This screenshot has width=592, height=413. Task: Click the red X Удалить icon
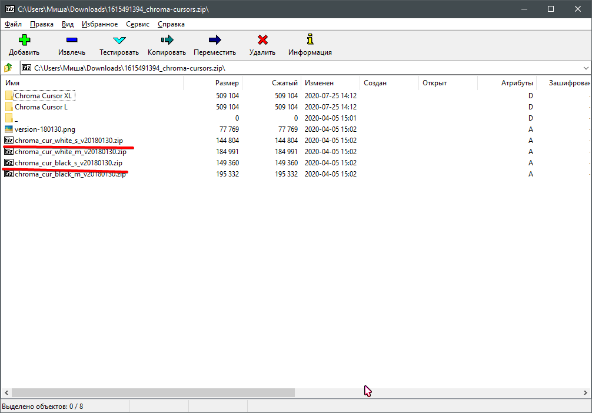[262, 39]
